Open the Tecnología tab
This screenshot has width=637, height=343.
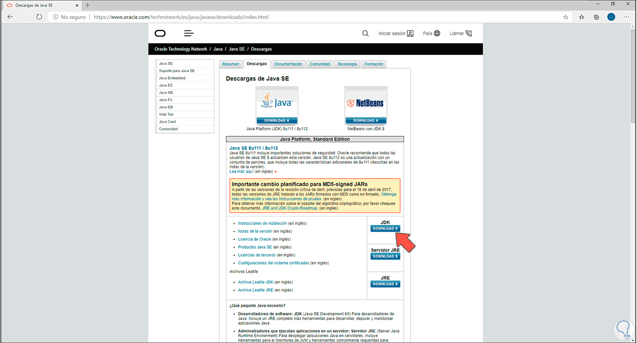[347, 64]
